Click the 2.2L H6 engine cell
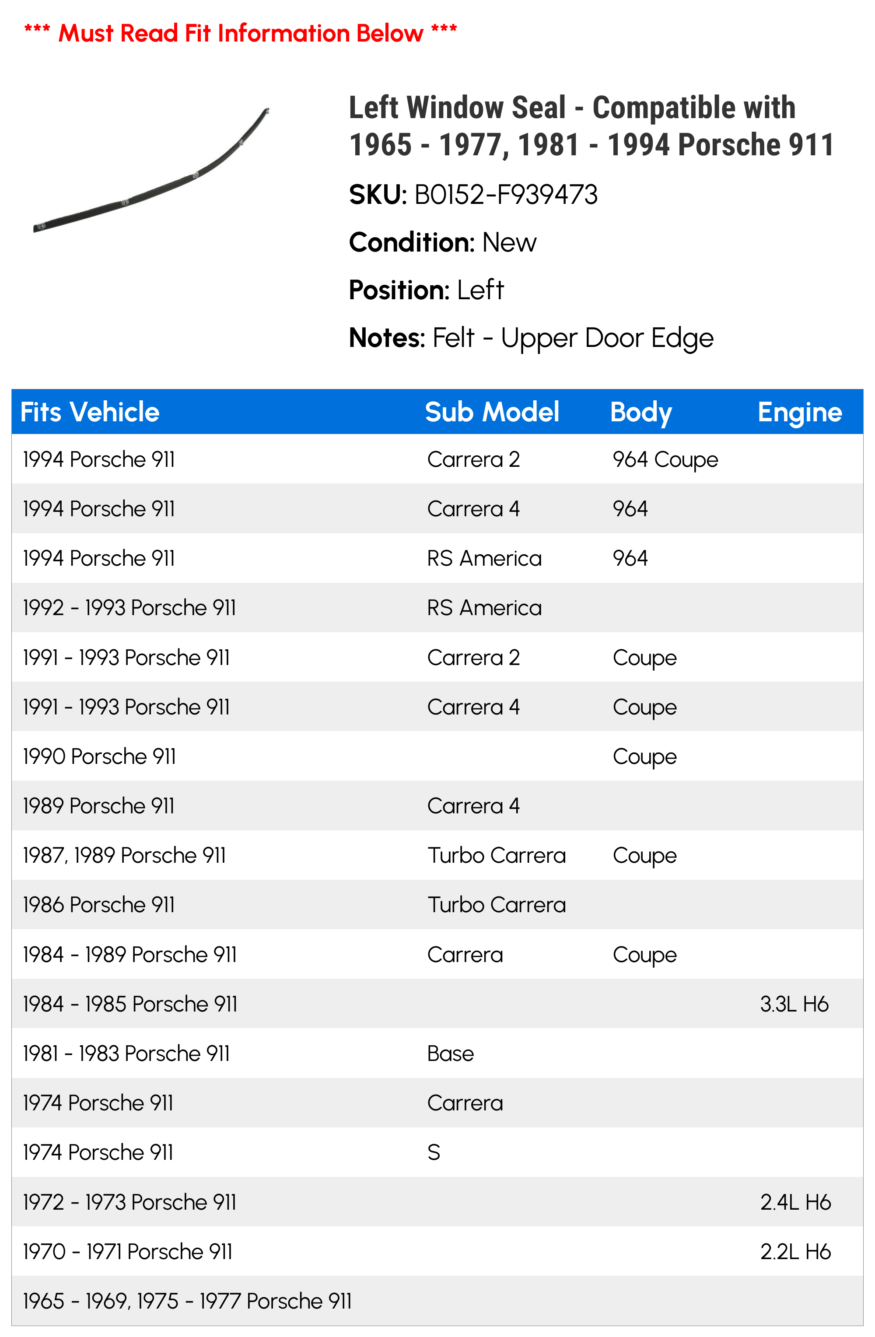This screenshot has height=1337, width=875. [x=795, y=1252]
